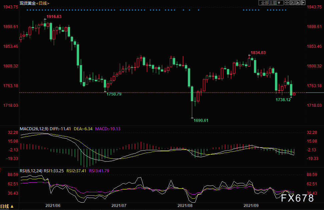Screen dimensions: 324x210
Task: Click the 现货黄金 chart title
Action: coord(28,3)
